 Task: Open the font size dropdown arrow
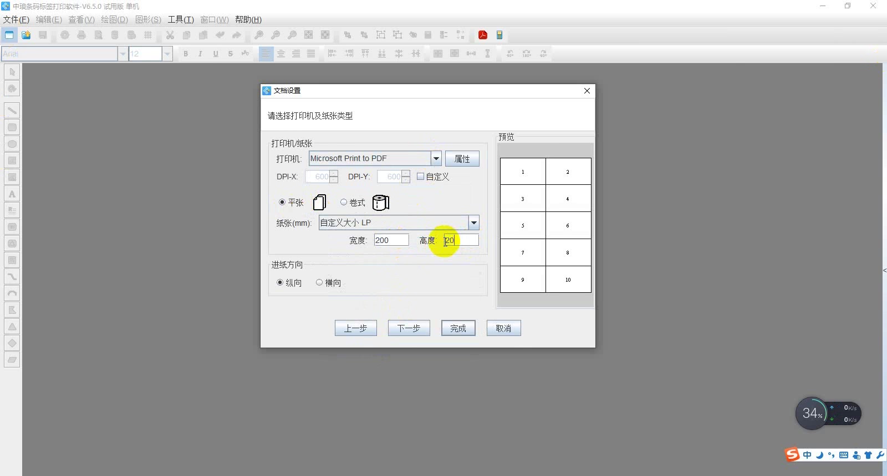pos(167,54)
